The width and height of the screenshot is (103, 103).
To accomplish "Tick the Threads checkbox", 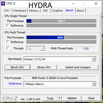I will click(8, 48).
